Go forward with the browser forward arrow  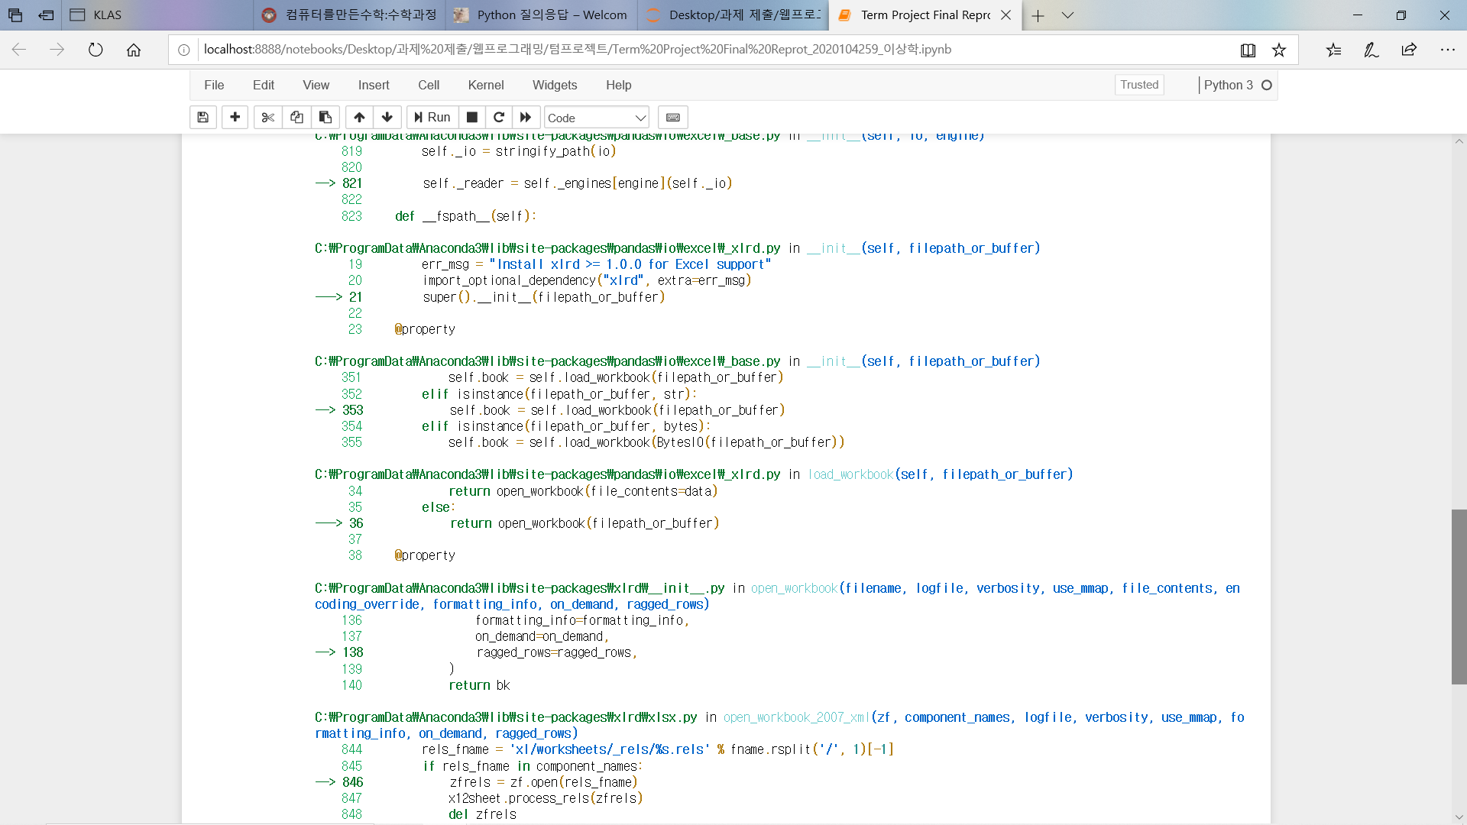click(57, 50)
